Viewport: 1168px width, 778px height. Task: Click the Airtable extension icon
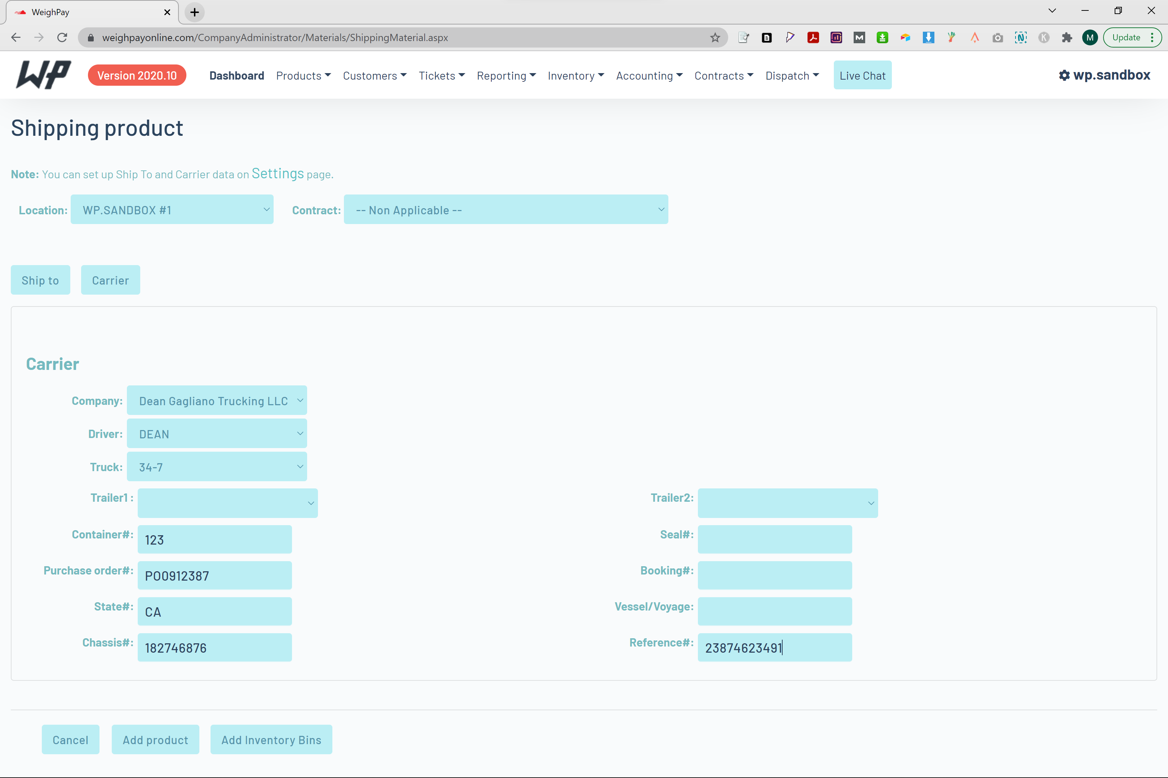(x=905, y=38)
